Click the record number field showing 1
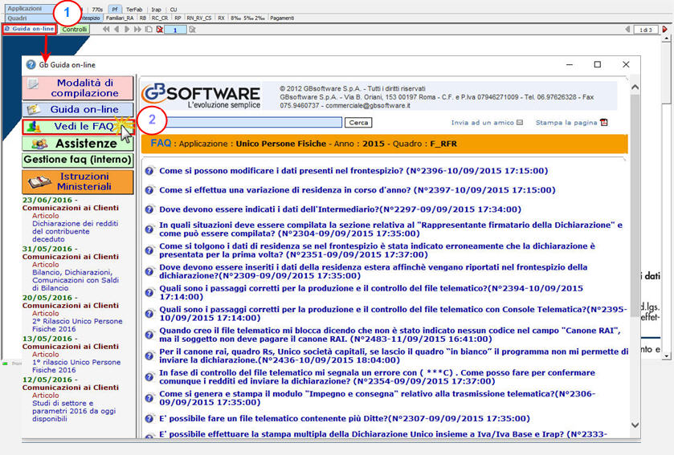Viewport: 674px width, 455px height. (175, 30)
